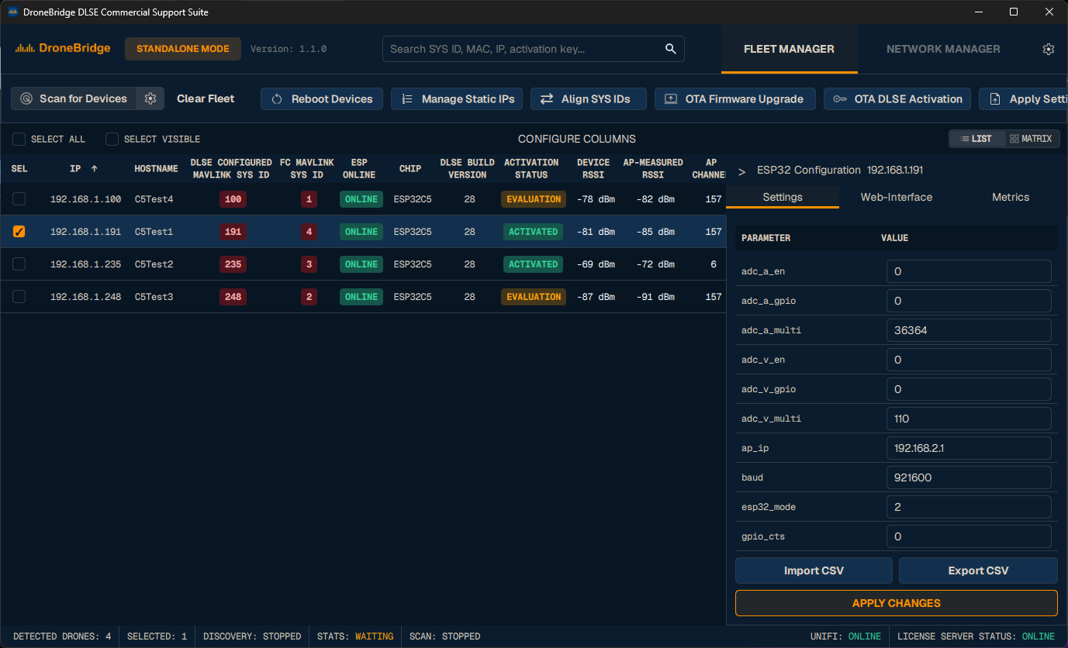1068x648 pixels.
Task: Sort the table by IP column
Action: (84, 169)
